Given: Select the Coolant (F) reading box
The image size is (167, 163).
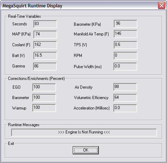Looking at the screenshot, I should tap(45, 45).
